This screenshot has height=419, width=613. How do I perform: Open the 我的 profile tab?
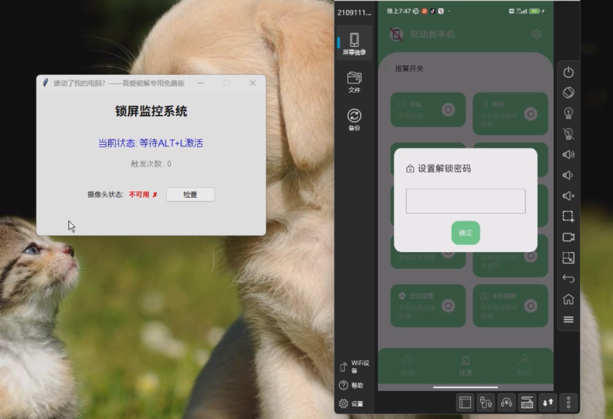tap(524, 365)
